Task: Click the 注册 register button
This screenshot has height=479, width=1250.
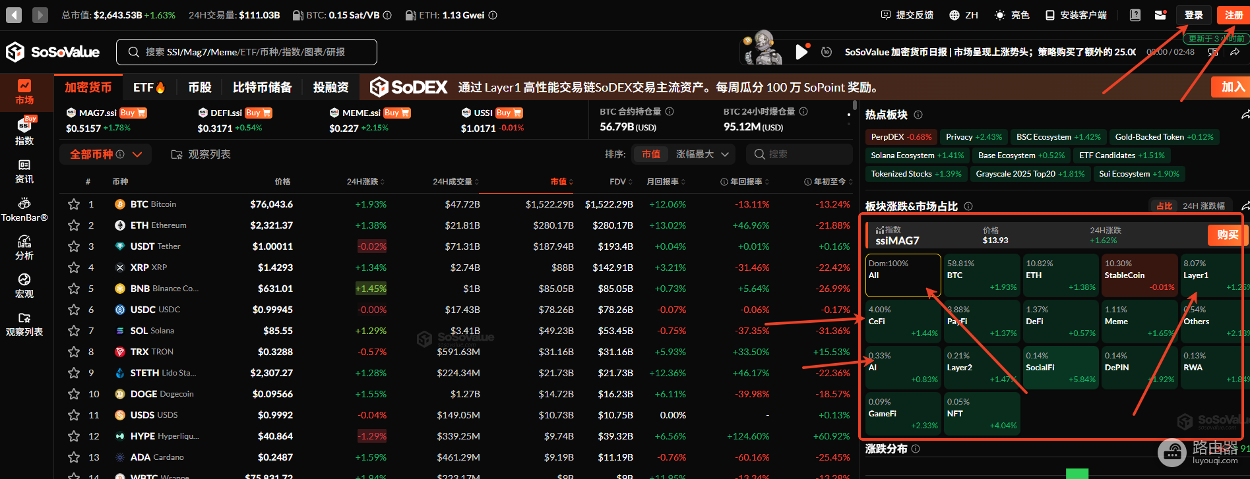Action: pyautogui.click(x=1233, y=15)
